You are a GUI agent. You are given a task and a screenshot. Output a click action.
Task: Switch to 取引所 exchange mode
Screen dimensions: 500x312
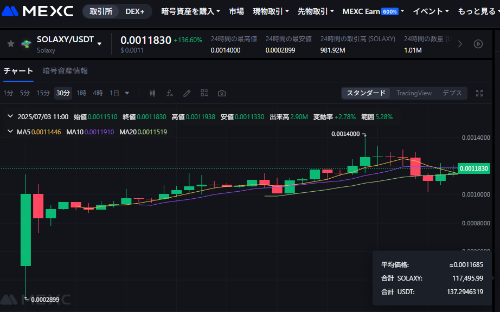(101, 11)
